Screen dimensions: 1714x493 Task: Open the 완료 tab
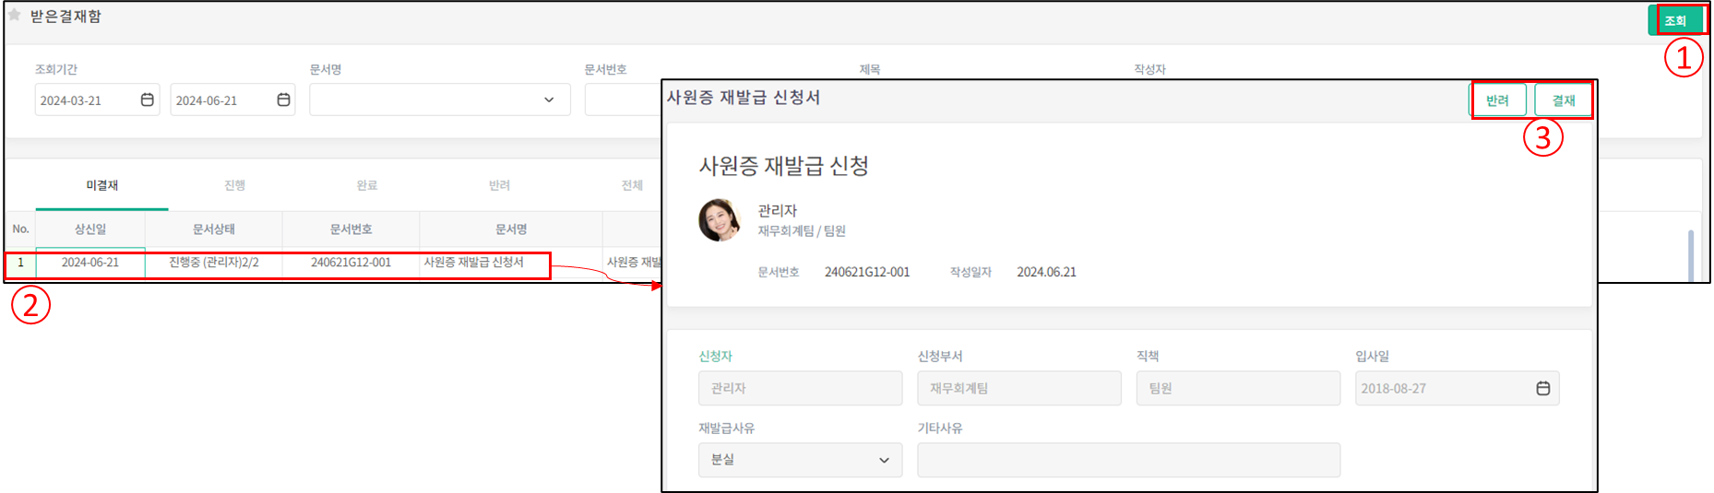(367, 185)
